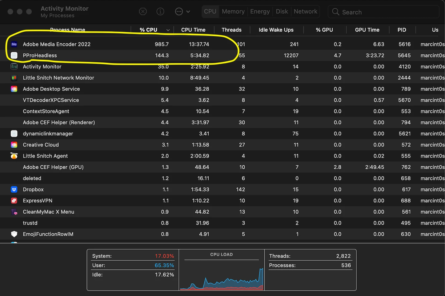This screenshot has width=445, height=296.
Task: Sort by the User column header
Action: [x=435, y=30]
